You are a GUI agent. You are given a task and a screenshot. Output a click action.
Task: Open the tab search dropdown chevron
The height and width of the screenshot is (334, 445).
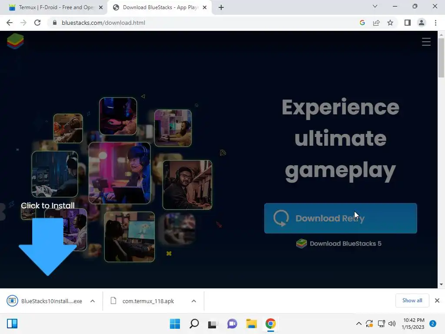pos(375,6)
